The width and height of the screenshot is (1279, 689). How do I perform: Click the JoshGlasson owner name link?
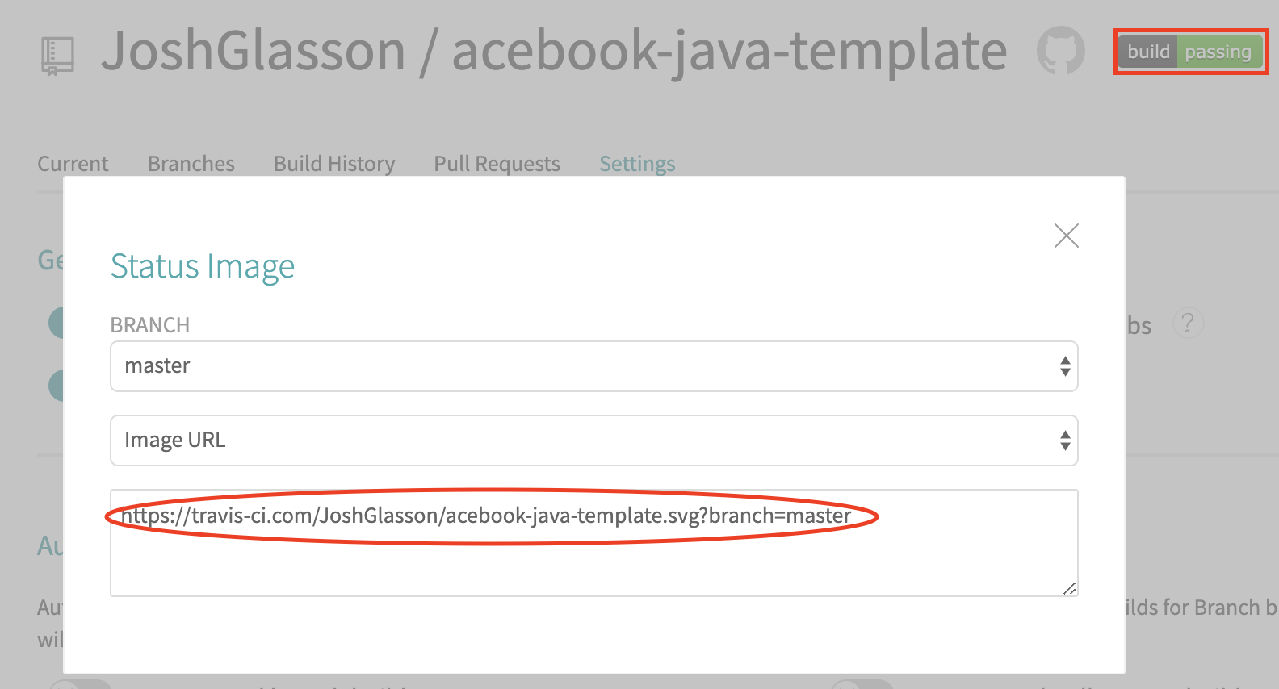pos(253,51)
